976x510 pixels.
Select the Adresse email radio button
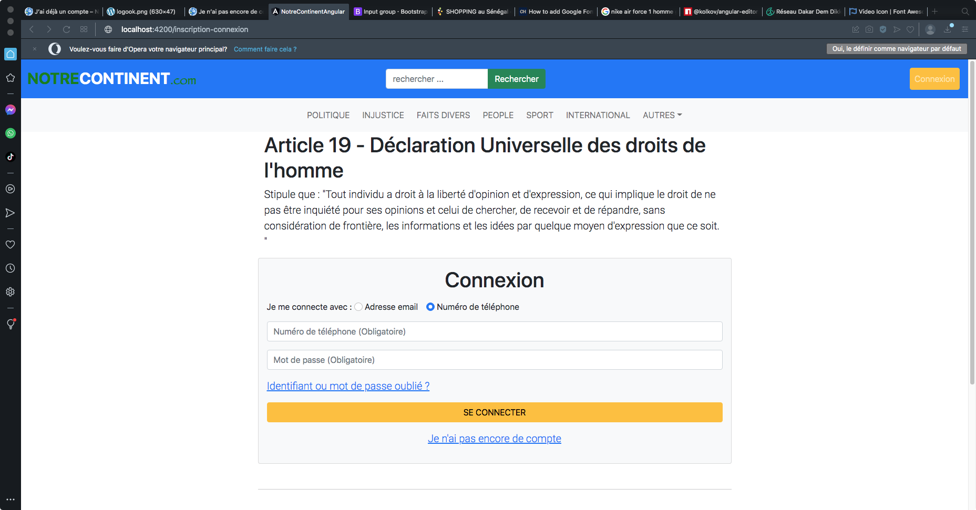[x=358, y=307]
